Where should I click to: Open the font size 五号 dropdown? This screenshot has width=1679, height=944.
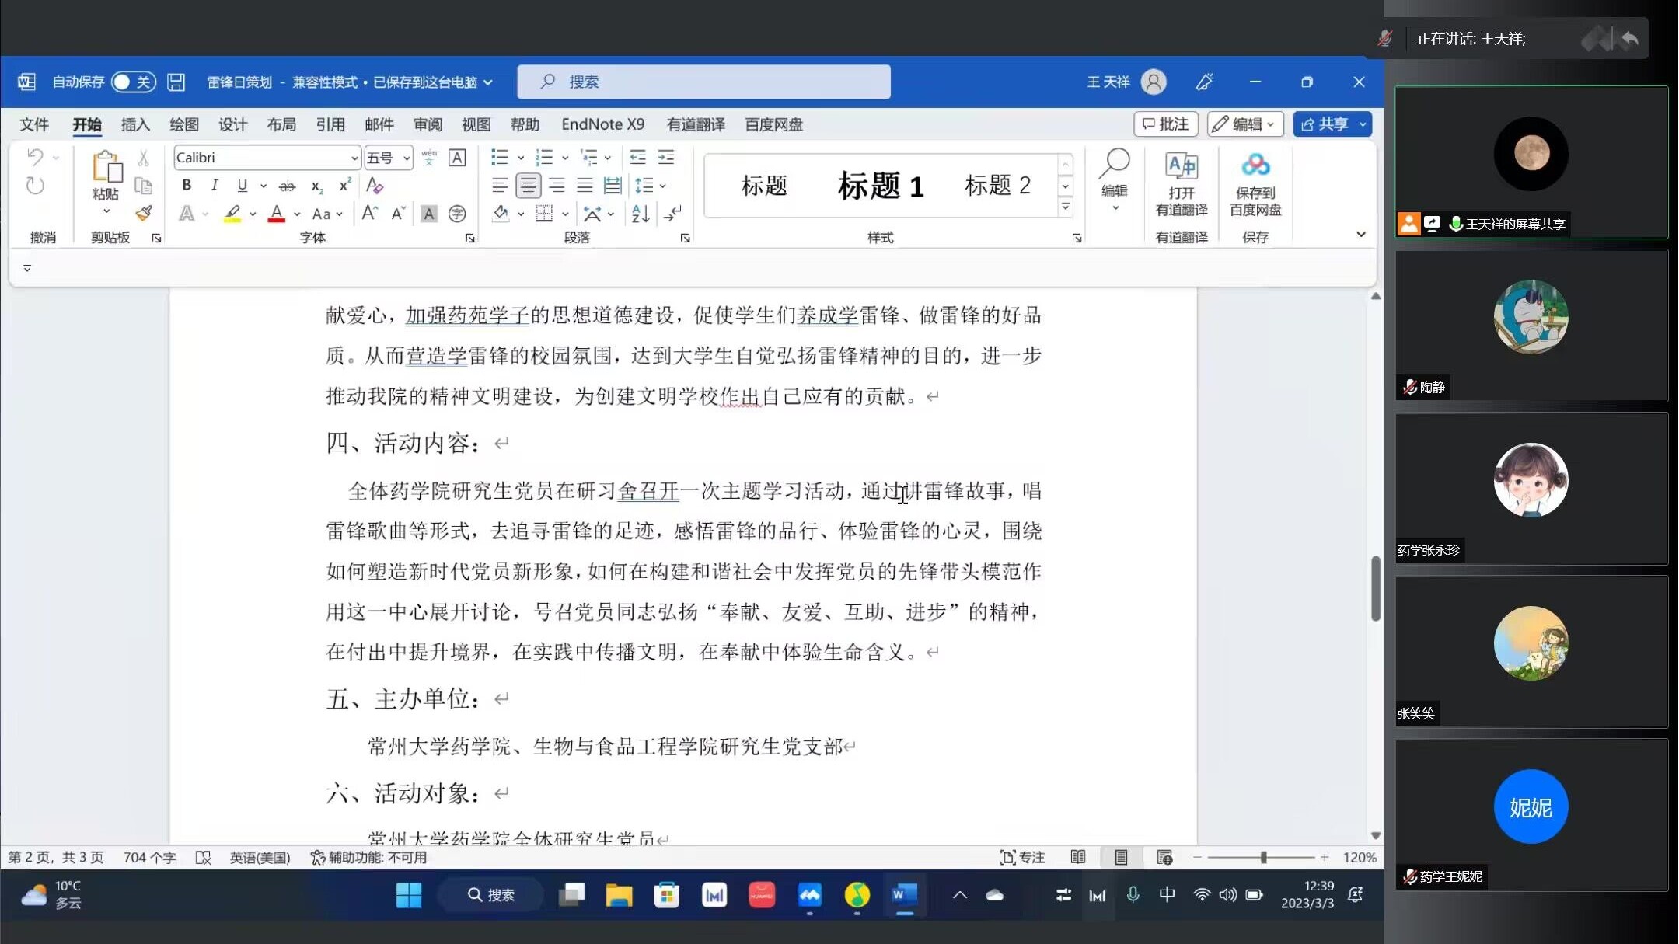click(407, 158)
